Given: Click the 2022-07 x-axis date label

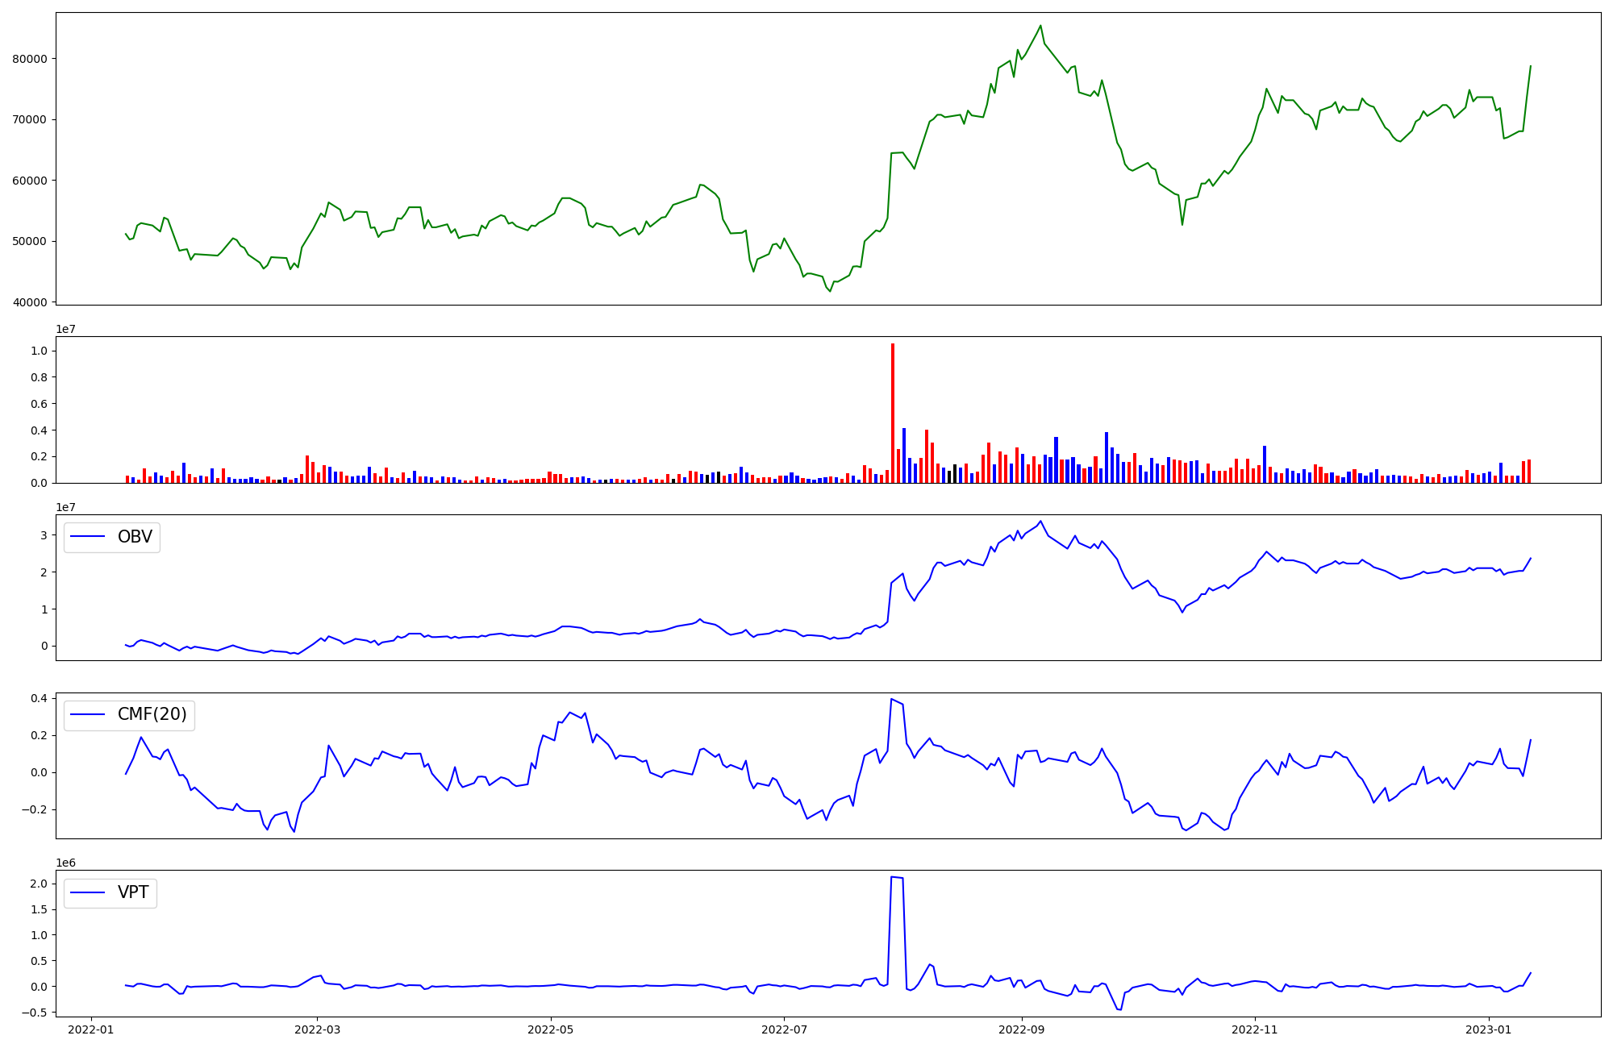Looking at the screenshot, I should tap(785, 1029).
